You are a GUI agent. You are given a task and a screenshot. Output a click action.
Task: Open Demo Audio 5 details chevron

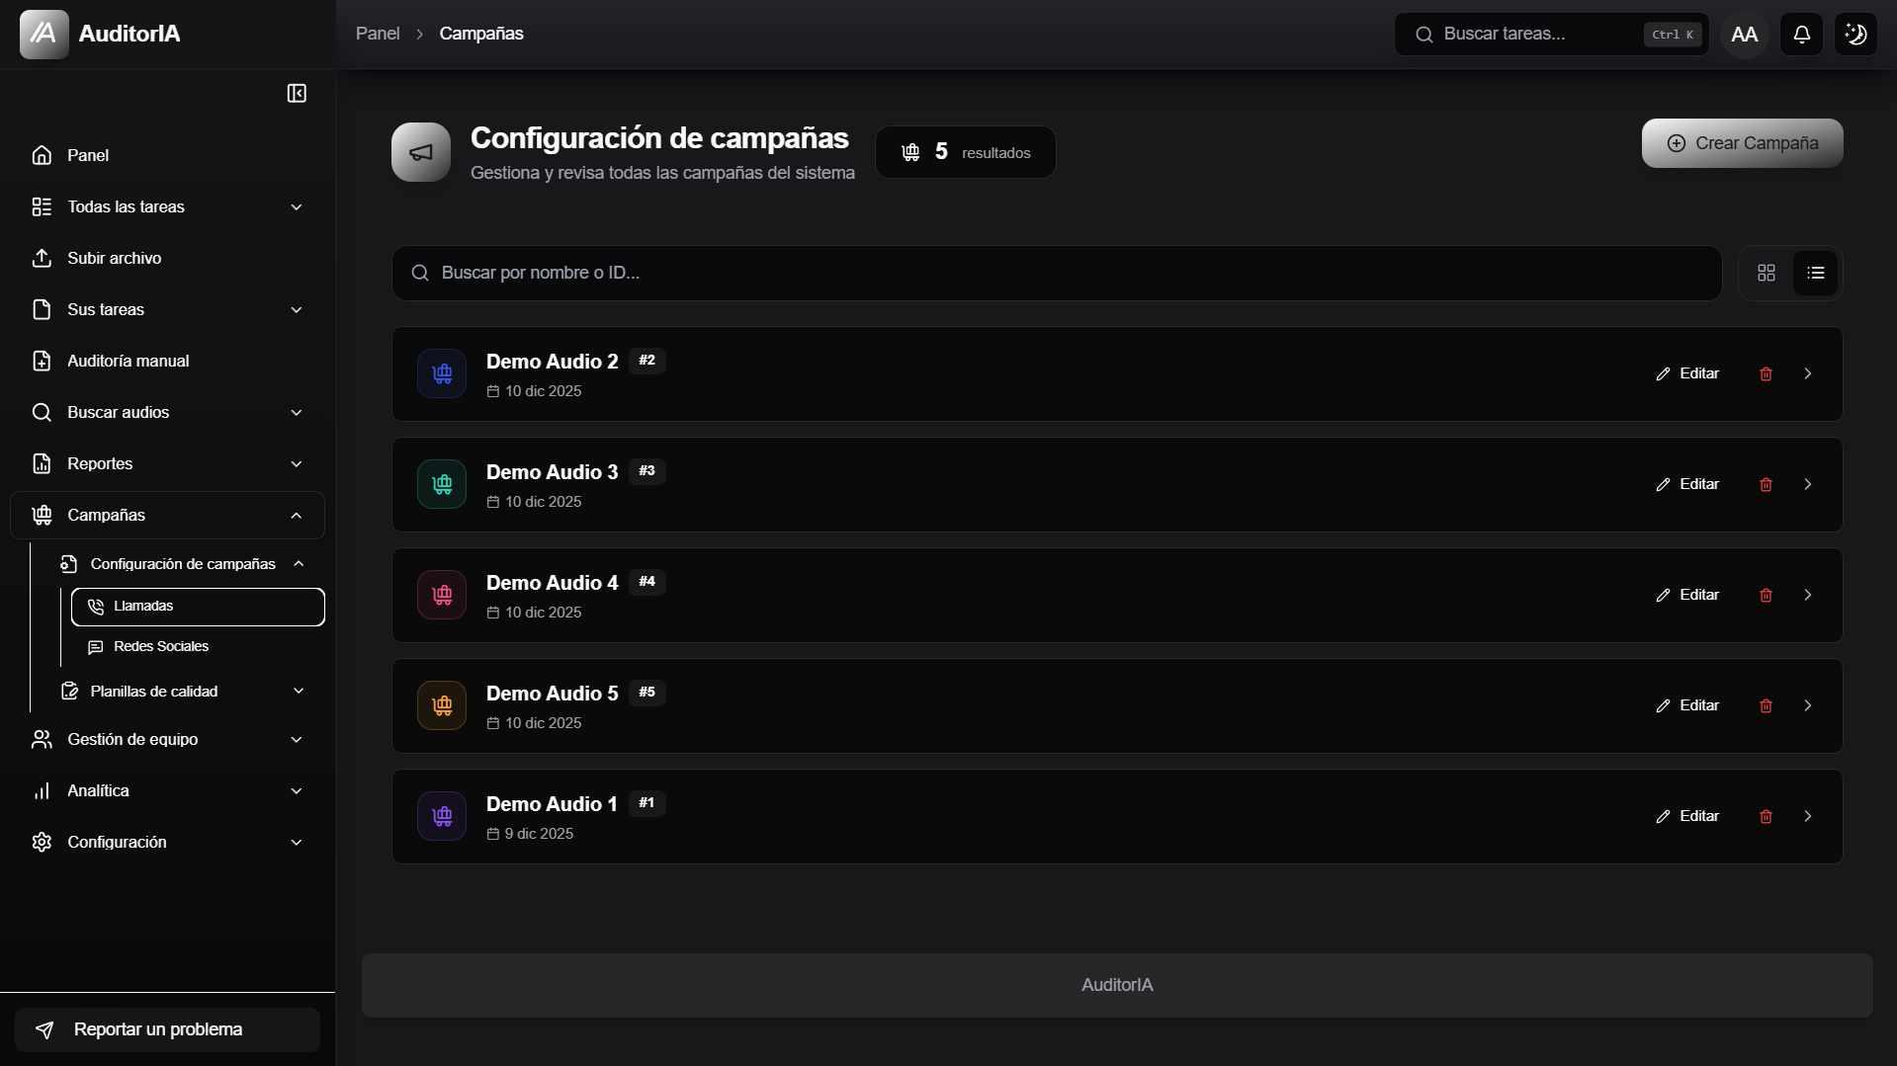tap(1808, 705)
